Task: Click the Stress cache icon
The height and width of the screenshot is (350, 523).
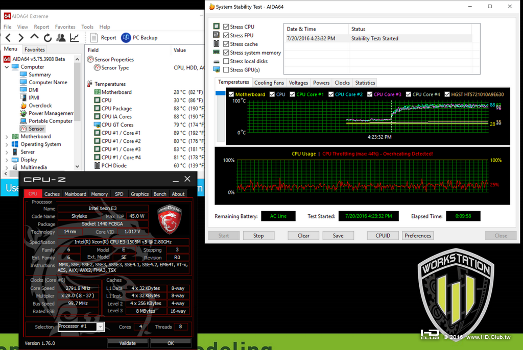Action: [x=216, y=44]
